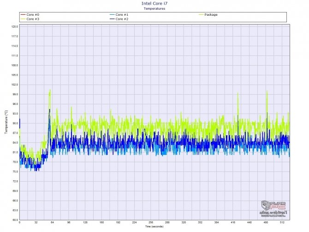This screenshot has height=232, width=309.
Task: Click the 84.0 temperature tick label
Action: coord(15,143)
